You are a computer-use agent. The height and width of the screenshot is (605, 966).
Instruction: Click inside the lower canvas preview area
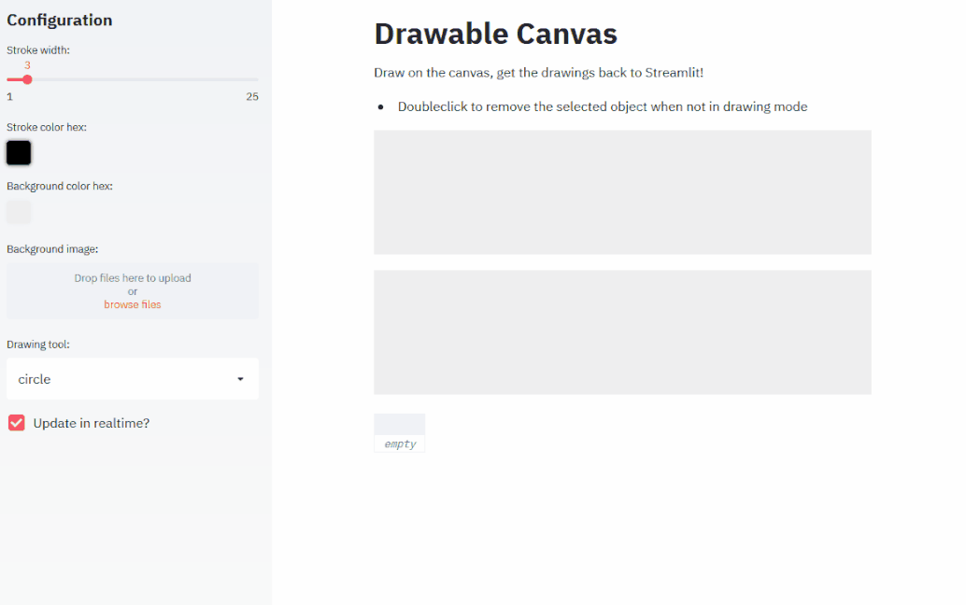[x=622, y=331]
